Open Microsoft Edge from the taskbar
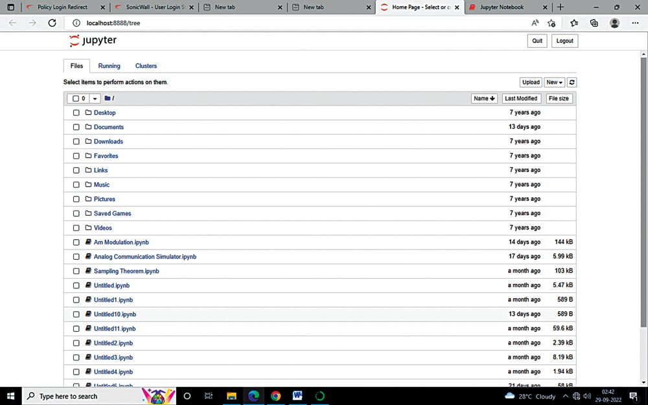The image size is (648, 405). tap(253, 396)
